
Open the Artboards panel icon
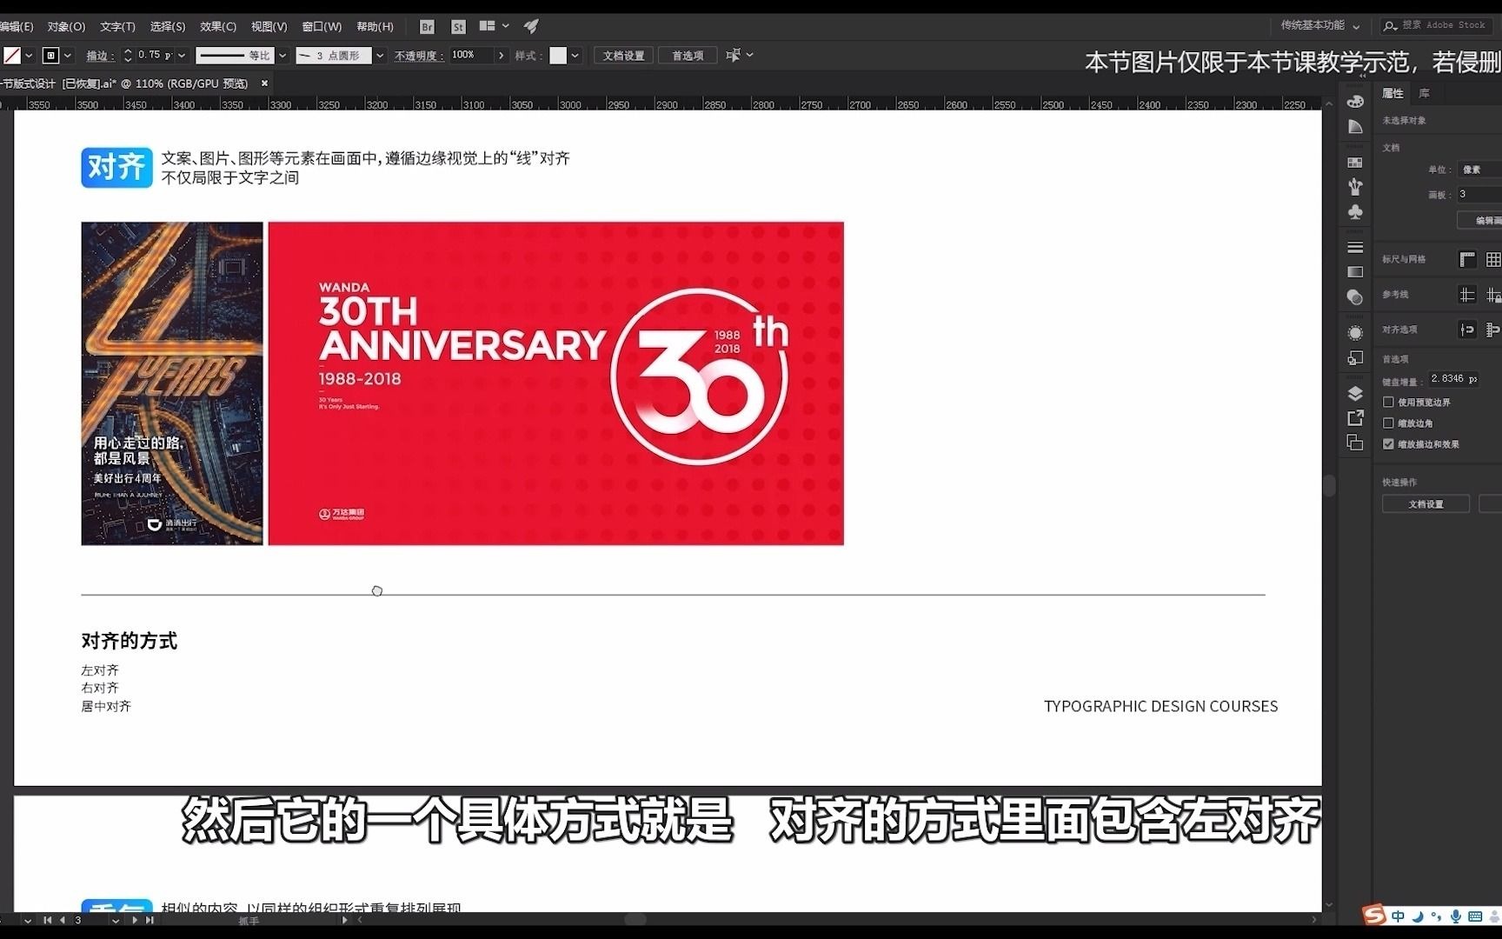1354,443
